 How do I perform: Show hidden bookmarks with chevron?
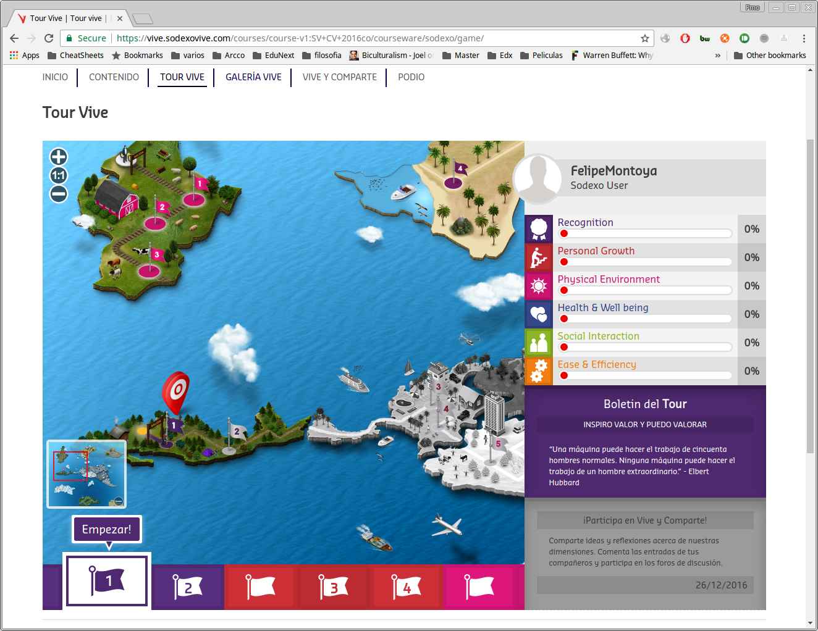coord(718,55)
